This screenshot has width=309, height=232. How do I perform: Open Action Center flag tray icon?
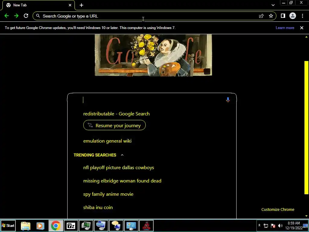click(x=273, y=226)
